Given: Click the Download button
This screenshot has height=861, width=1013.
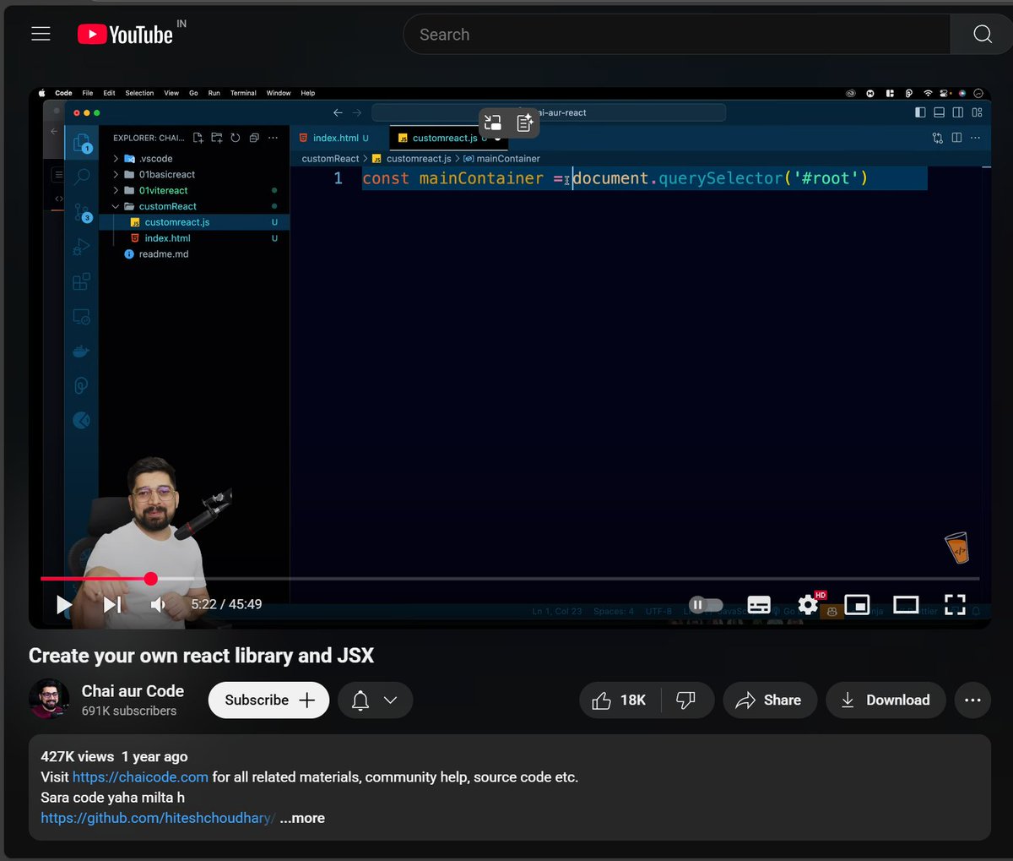Looking at the screenshot, I should click(x=886, y=700).
